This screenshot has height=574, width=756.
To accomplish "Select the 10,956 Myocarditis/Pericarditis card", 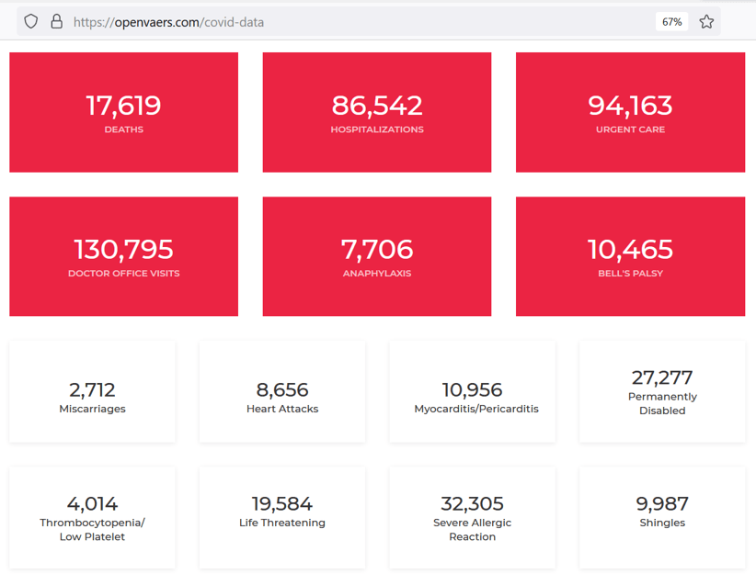I will click(x=472, y=392).
